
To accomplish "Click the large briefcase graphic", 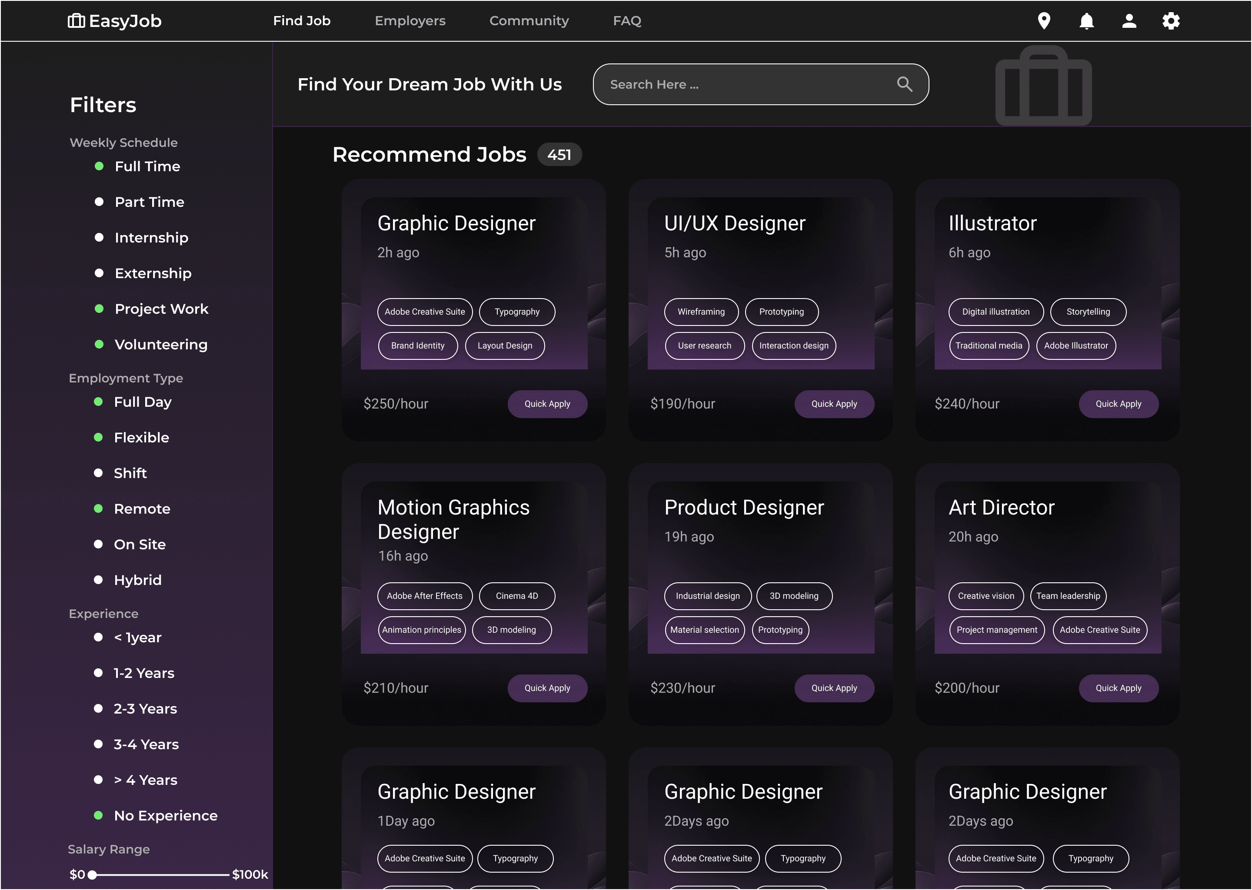I will click(x=1043, y=86).
